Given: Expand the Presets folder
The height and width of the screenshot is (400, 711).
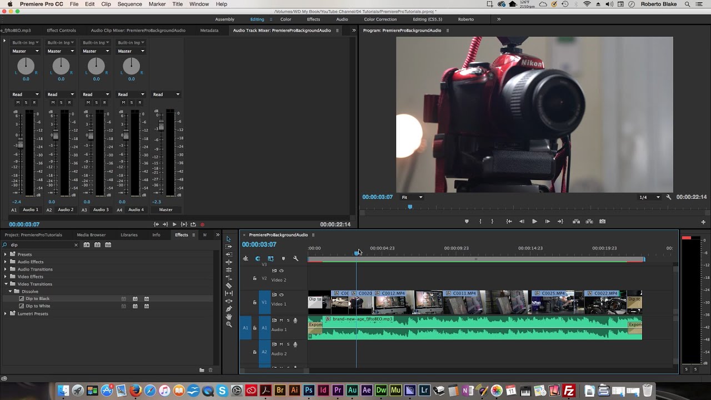Looking at the screenshot, I should (x=6, y=254).
